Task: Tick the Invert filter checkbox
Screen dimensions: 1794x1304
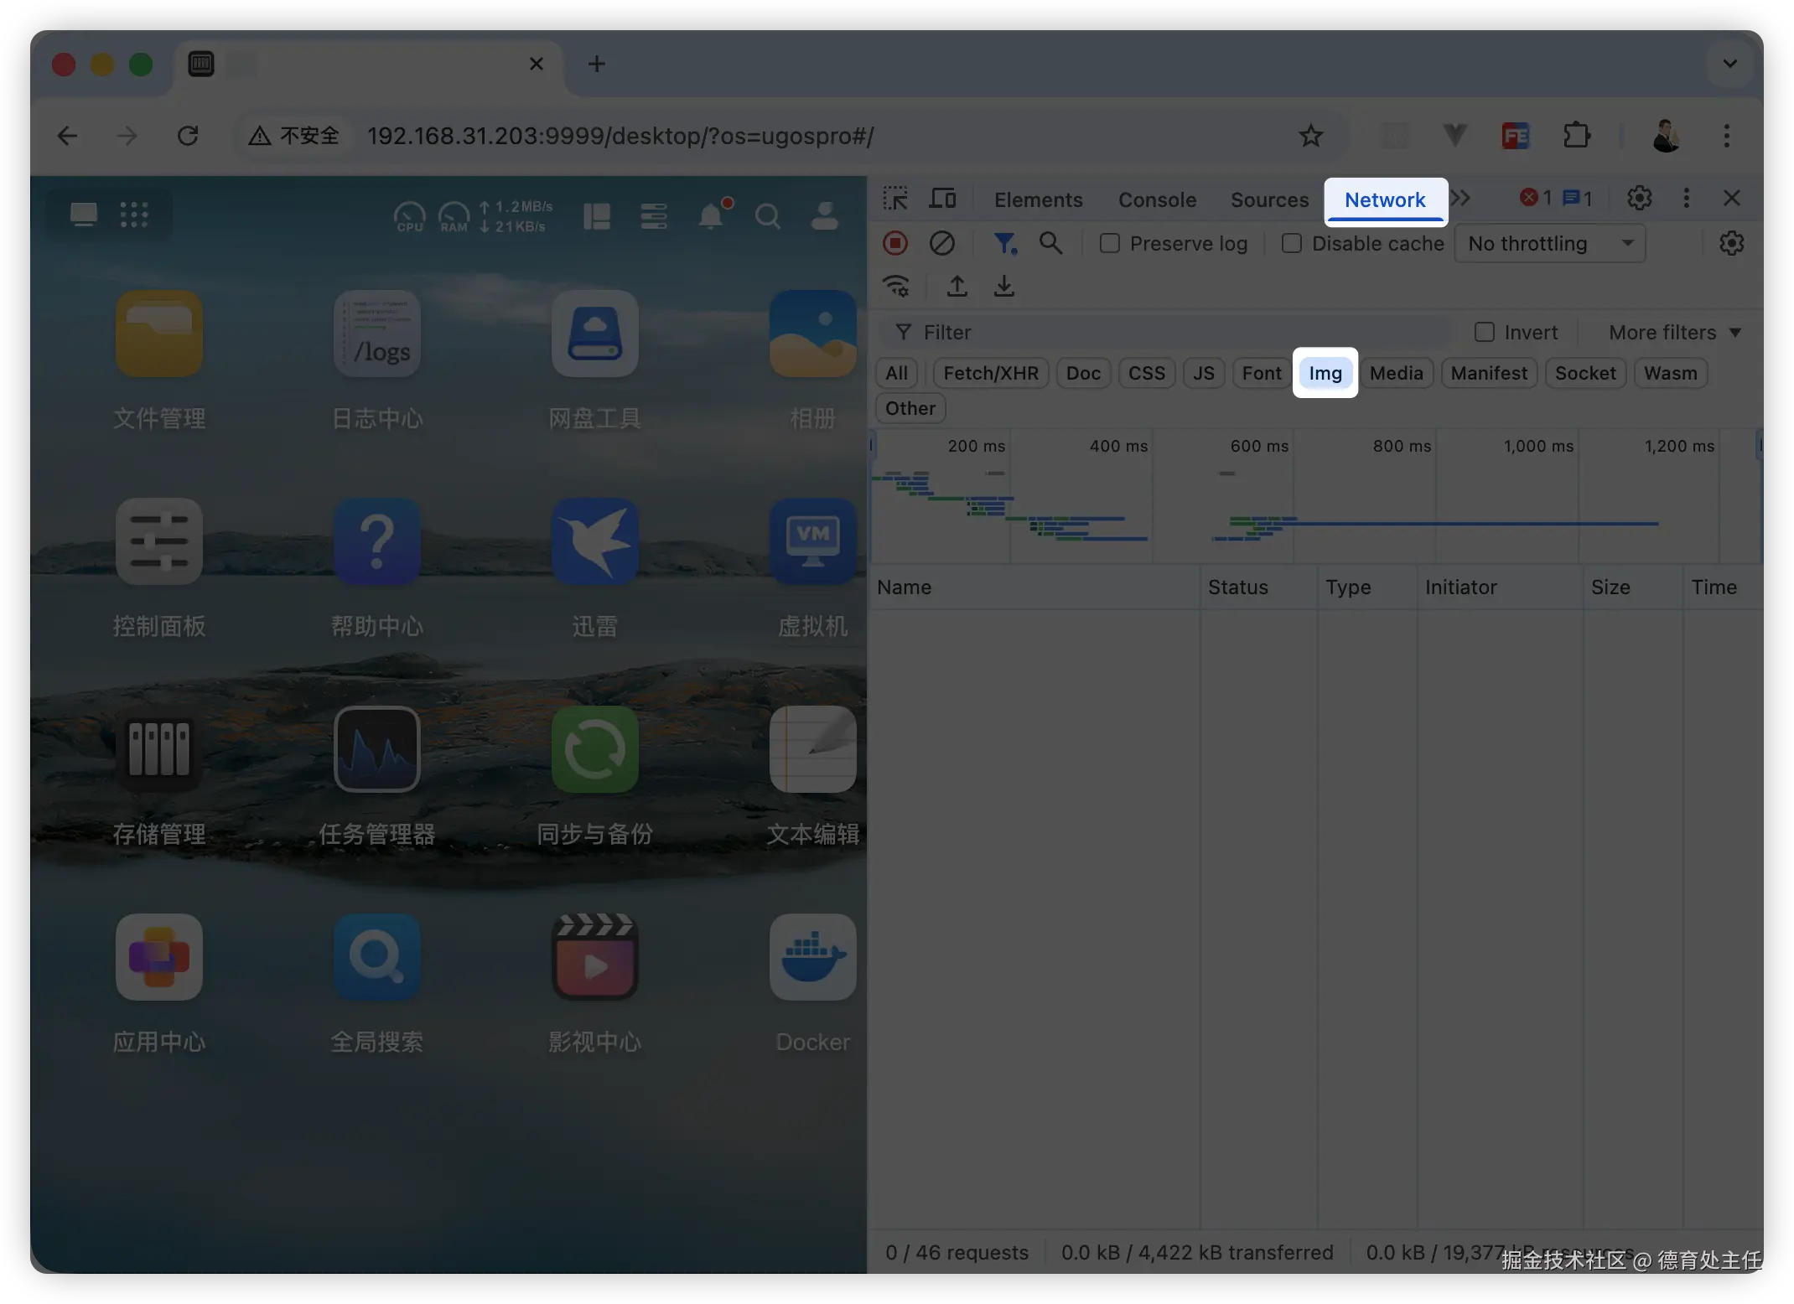Action: point(1484,332)
